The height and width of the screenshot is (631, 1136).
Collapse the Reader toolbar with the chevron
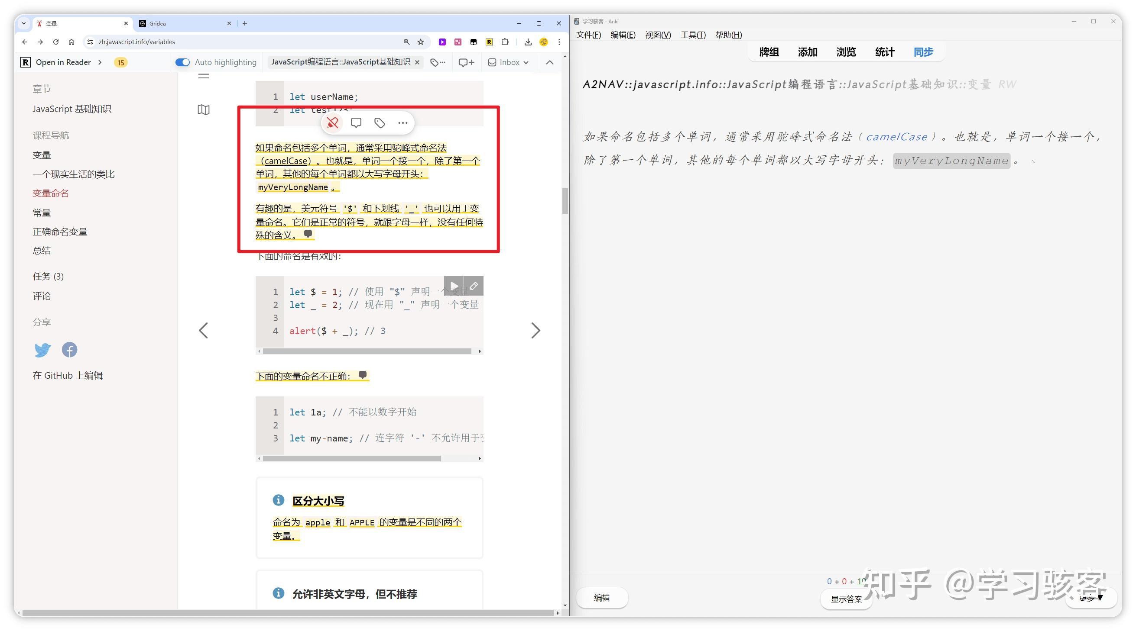(549, 62)
